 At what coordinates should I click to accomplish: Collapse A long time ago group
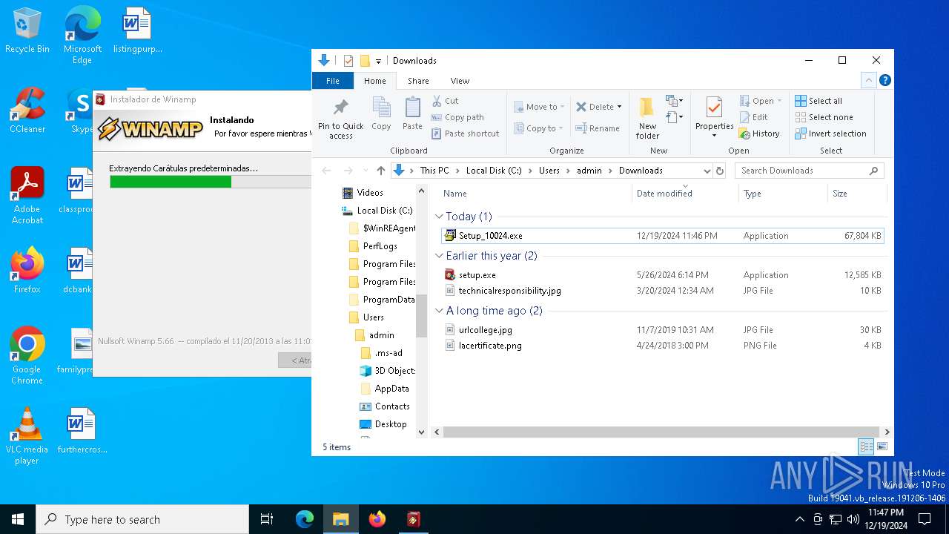[439, 311]
